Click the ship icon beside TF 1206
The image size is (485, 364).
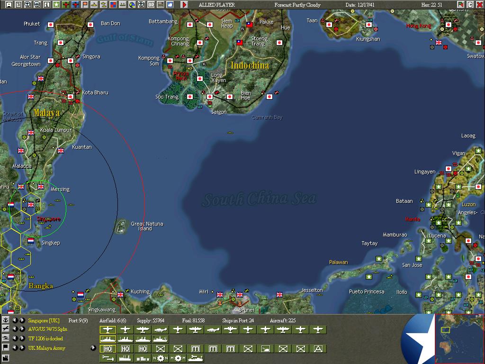(x=6, y=338)
